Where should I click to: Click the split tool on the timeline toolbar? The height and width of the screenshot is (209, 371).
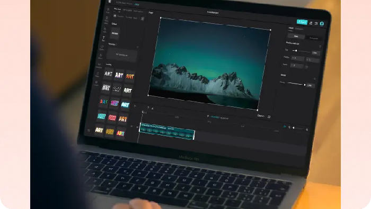pyautogui.click(x=148, y=108)
